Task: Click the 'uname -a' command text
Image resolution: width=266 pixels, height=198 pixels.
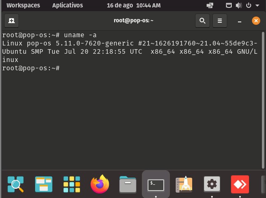Action: pyautogui.click(x=80, y=35)
